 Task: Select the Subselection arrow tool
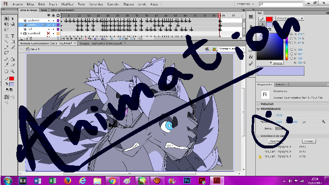(13, 19)
